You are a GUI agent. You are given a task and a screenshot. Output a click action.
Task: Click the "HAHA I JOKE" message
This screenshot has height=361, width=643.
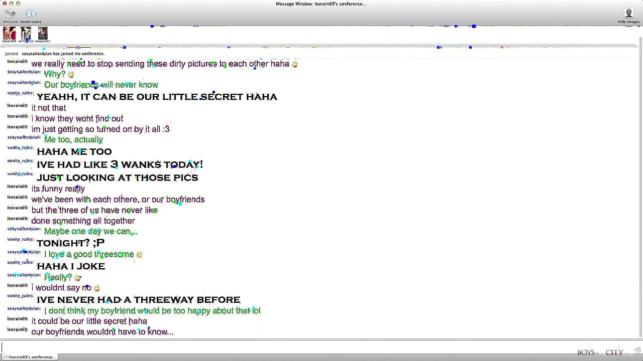tap(71, 266)
